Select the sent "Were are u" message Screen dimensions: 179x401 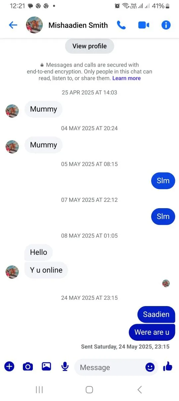click(x=152, y=332)
